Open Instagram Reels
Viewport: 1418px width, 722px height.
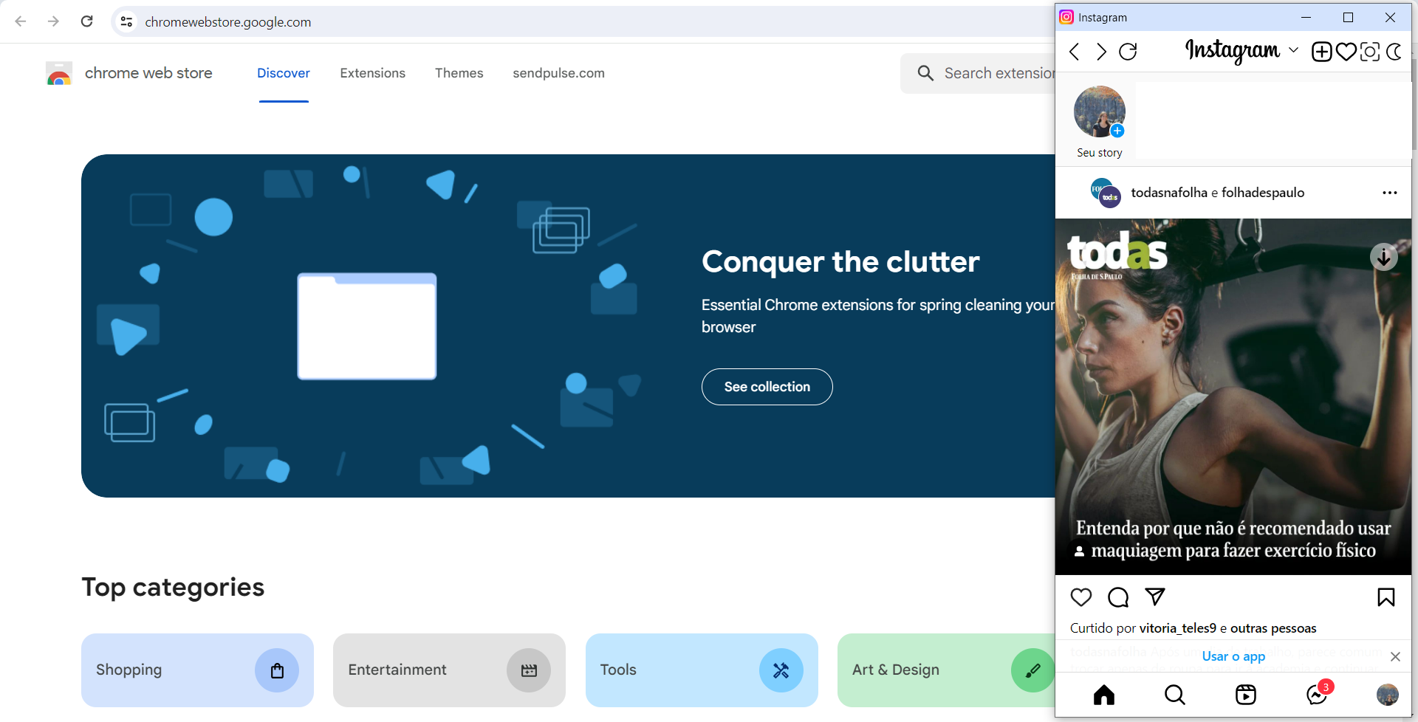click(1246, 695)
